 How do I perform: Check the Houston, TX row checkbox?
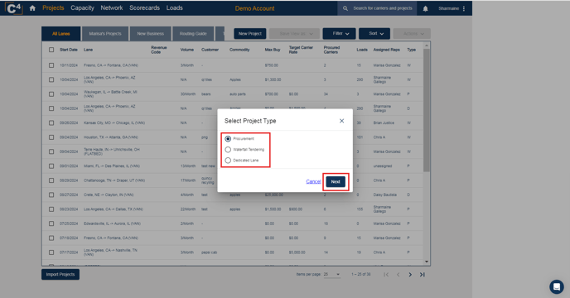(51, 137)
